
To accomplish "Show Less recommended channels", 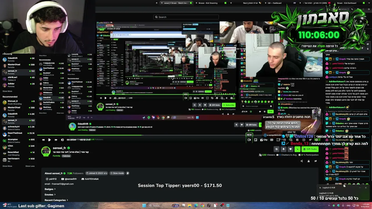I will point(30,166).
